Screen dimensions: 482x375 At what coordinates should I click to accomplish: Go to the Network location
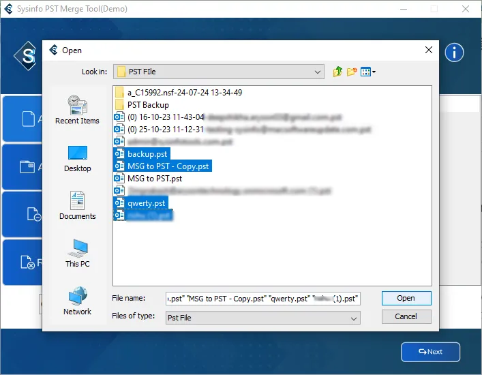77,301
